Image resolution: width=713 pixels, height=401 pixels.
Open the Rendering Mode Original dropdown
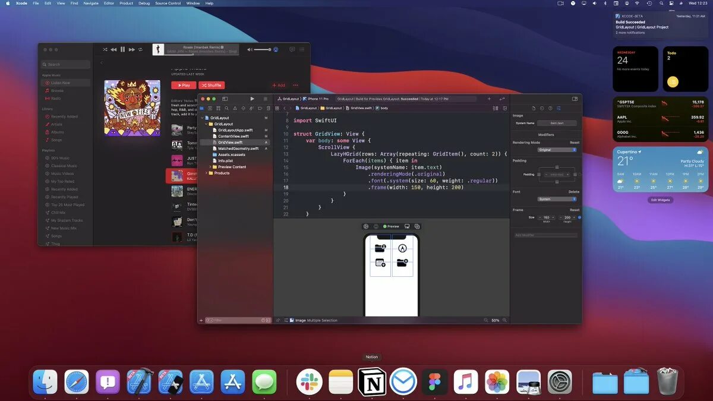(557, 150)
